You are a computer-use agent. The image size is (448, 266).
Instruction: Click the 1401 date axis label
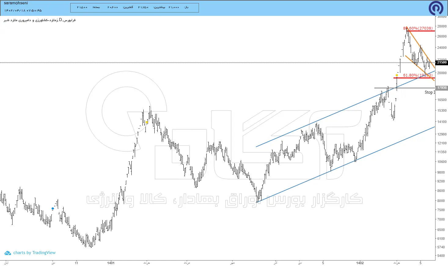[x=111, y=263]
